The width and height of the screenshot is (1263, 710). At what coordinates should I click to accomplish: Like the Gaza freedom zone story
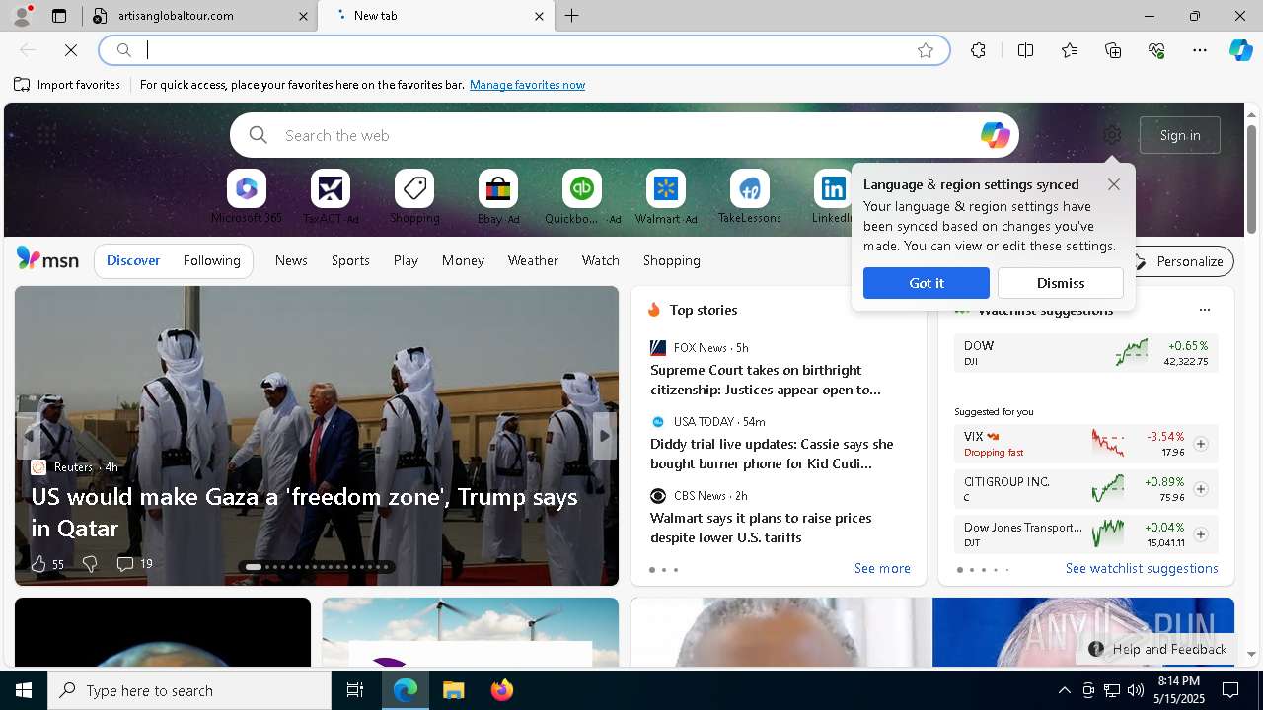46,564
